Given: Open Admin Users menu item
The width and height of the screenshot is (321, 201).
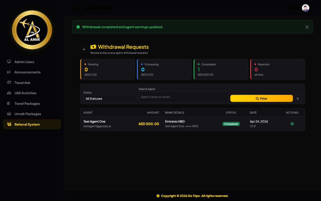Looking at the screenshot, I should pyautogui.click(x=32, y=62).
